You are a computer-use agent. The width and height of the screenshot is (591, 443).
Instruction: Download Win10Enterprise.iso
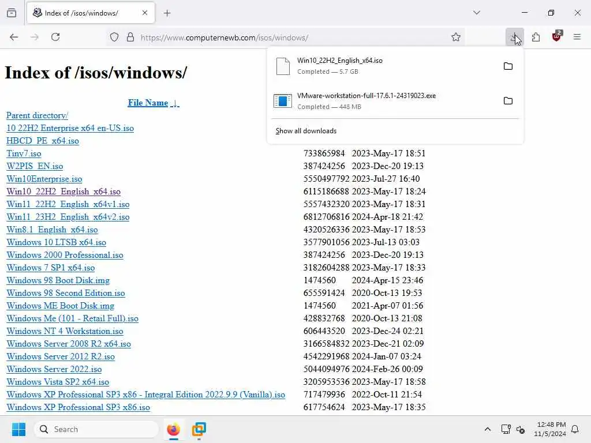coord(44,179)
